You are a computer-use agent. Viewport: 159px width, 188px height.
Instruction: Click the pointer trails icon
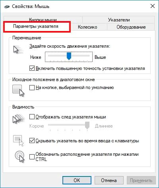tap(19, 119)
